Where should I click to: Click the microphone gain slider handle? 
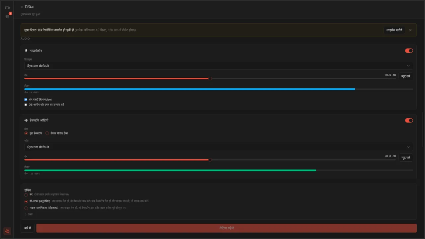(210, 79)
